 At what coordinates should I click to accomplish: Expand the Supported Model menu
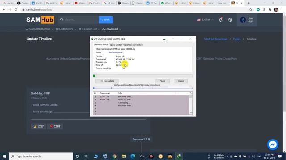click(x=39, y=29)
